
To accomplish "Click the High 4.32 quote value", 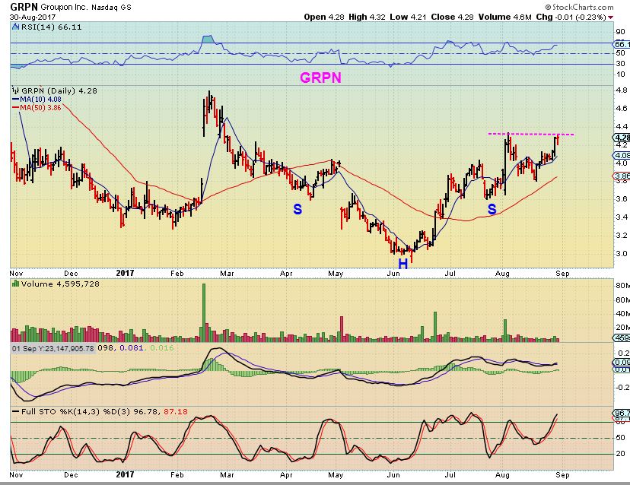I will click(x=367, y=17).
